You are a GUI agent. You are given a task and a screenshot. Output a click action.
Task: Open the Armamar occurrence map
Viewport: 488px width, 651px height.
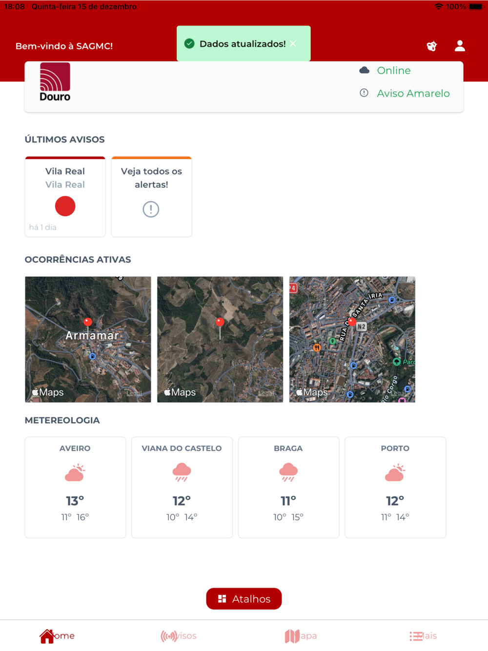[x=88, y=339]
